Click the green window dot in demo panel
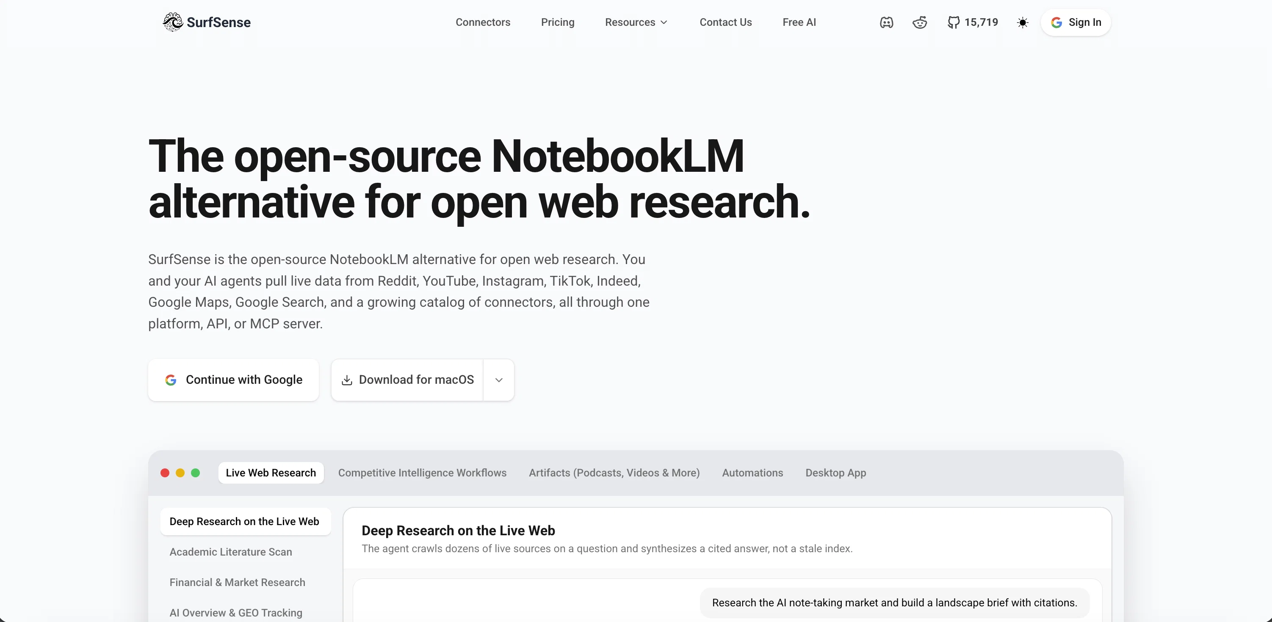The width and height of the screenshot is (1272, 622). [196, 473]
